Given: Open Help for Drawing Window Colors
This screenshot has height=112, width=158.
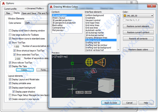Looking at the screenshot, I should (x=146, y=103).
